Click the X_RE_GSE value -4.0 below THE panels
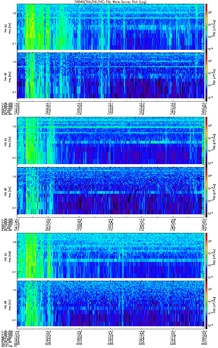The width and height of the screenshot is (218, 348). click(17, 331)
